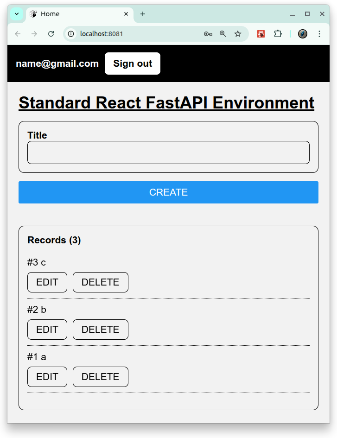Click DELETE for record #3 c
Viewport: 337px width, 438px height.
tap(101, 282)
